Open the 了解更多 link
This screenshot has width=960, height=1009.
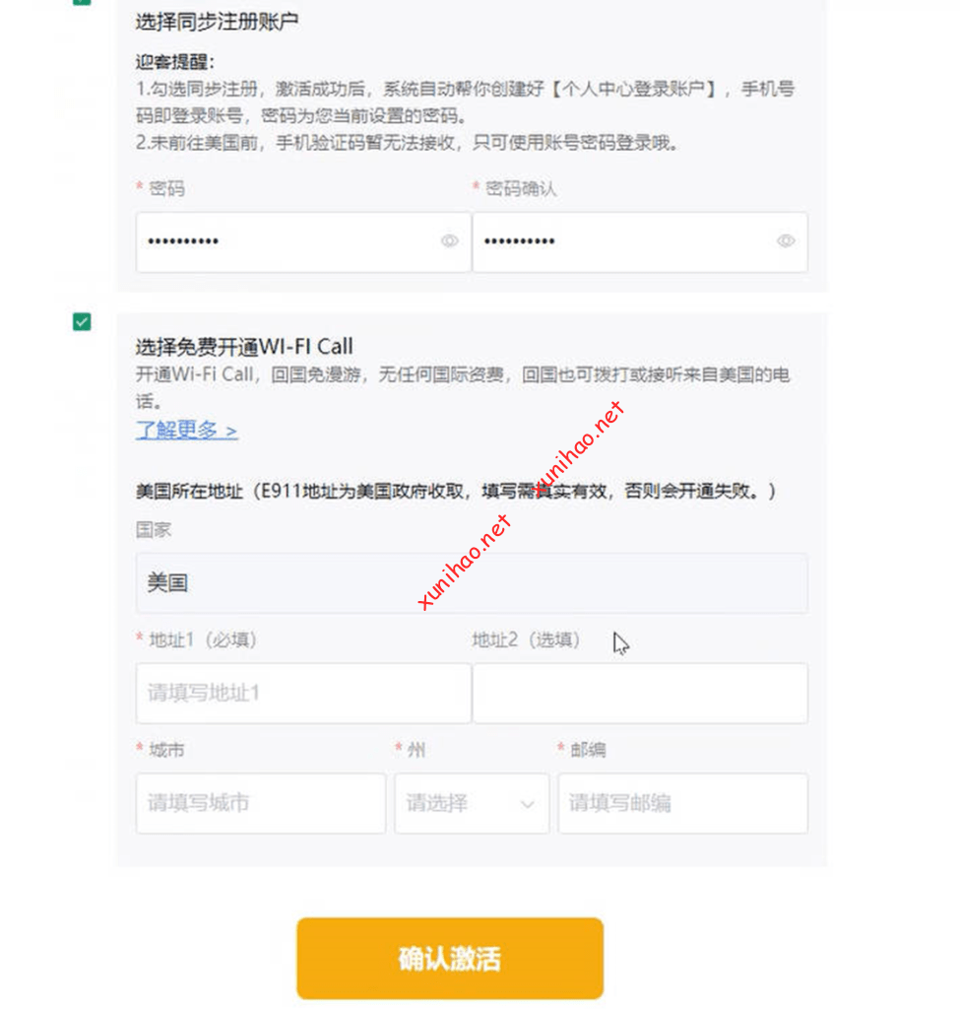coord(186,430)
